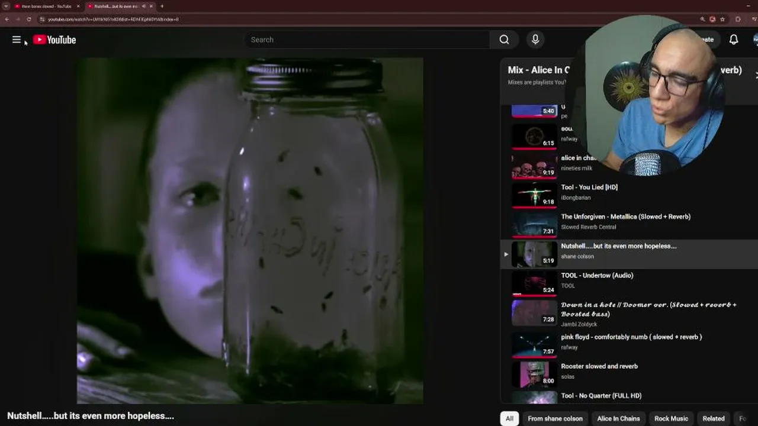
Task: Click the 7:57 comfortably numb thumbnail
Action: (x=534, y=344)
